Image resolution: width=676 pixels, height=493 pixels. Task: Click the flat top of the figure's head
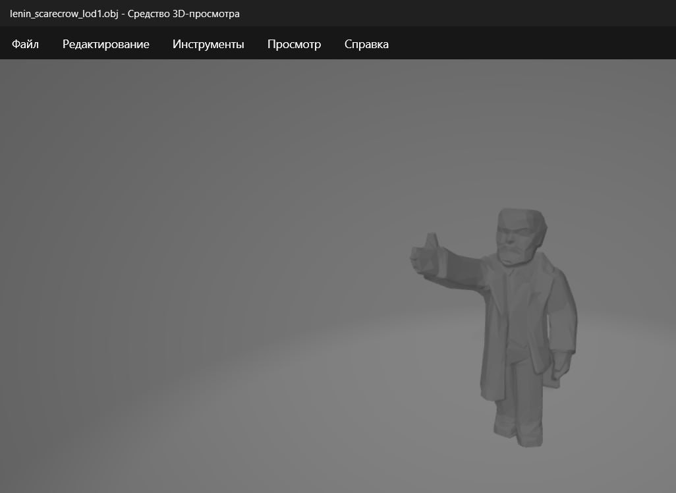tap(521, 214)
